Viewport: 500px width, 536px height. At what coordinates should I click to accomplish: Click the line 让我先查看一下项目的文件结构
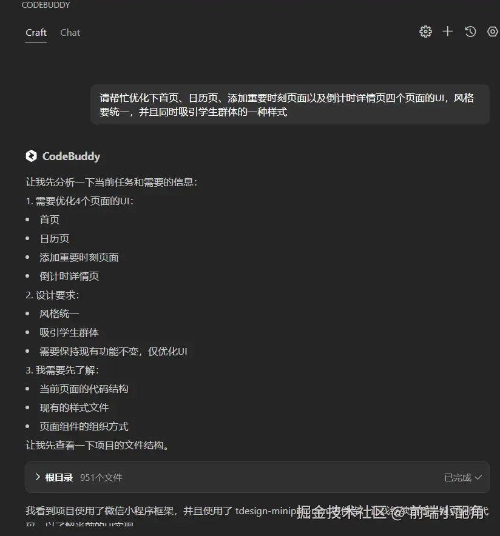(x=98, y=445)
